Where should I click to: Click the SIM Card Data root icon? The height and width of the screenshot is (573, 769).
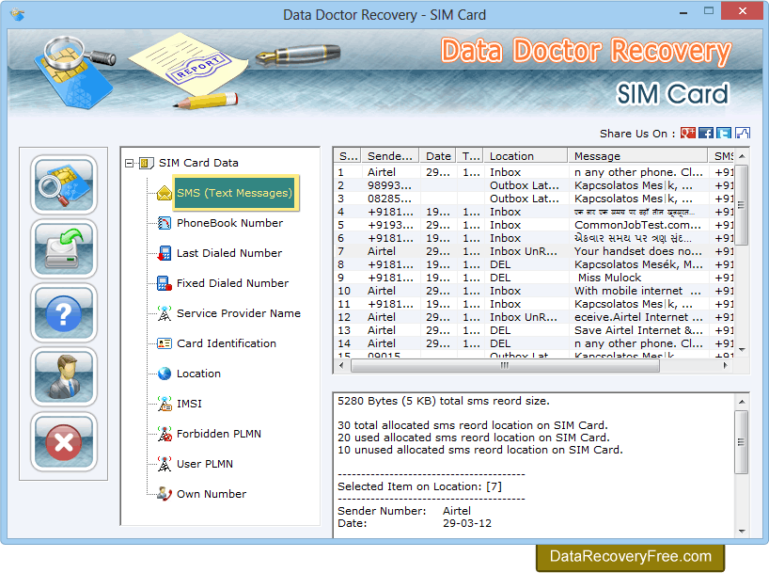pyautogui.click(x=146, y=163)
